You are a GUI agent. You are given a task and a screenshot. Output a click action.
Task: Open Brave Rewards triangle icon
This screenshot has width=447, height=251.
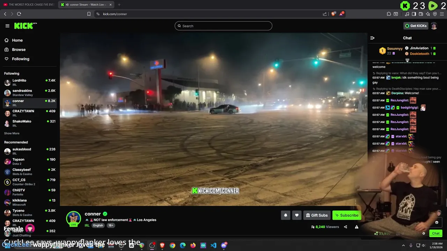[x=342, y=14]
